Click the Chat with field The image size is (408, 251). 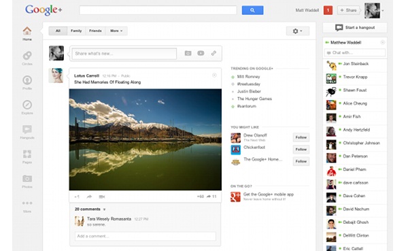[x=355, y=52]
